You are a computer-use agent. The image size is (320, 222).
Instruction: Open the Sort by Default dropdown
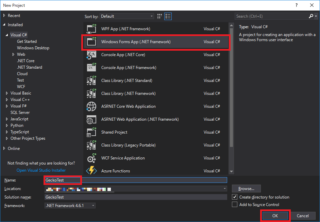[127, 16]
